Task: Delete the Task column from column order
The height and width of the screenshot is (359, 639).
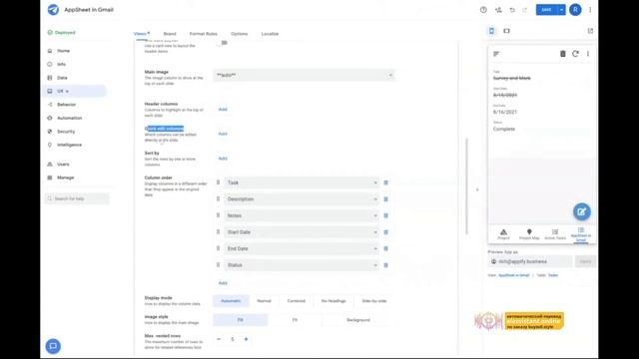Action: pyautogui.click(x=386, y=182)
